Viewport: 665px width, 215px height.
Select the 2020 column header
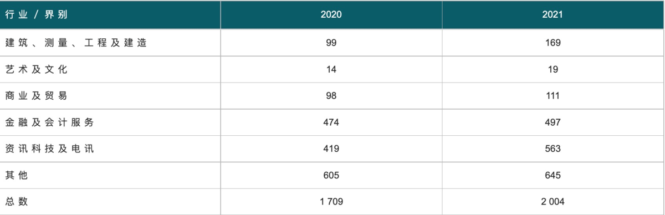(331, 15)
